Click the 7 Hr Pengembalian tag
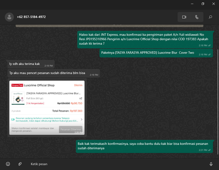The height and width of the screenshot is (170, 219). click(x=35, y=103)
